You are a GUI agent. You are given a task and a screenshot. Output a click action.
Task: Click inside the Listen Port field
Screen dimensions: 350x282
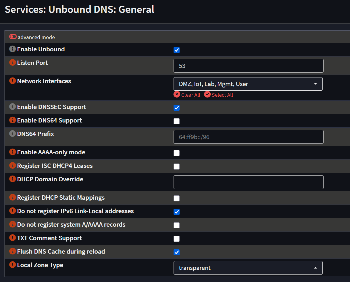pos(248,65)
